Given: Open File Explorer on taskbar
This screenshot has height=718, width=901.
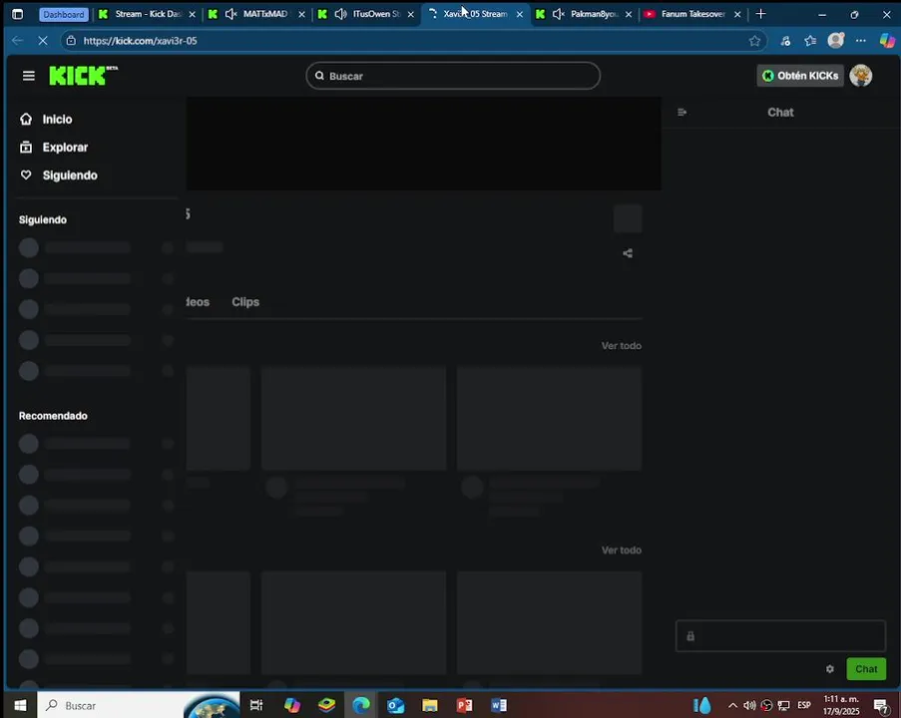Looking at the screenshot, I should point(430,705).
